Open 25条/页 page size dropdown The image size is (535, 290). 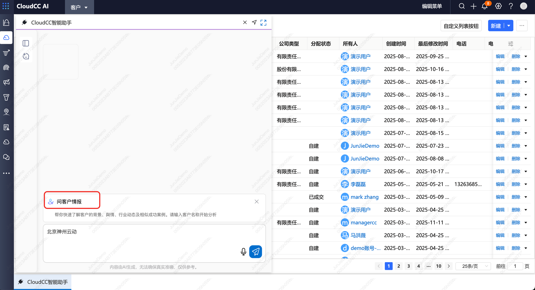(473, 266)
